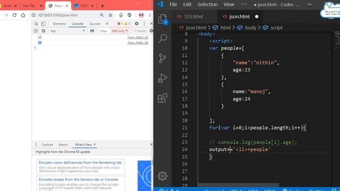Viewport: 340px width, 191px height.
Task: Reload the Chrome page
Action: [14, 15]
